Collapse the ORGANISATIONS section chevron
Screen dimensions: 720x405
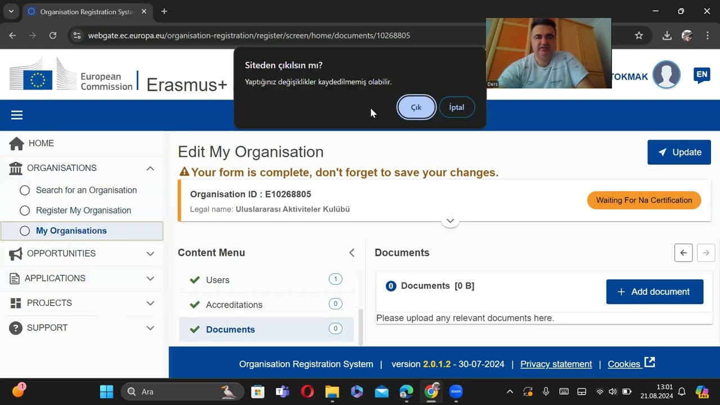(150, 168)
